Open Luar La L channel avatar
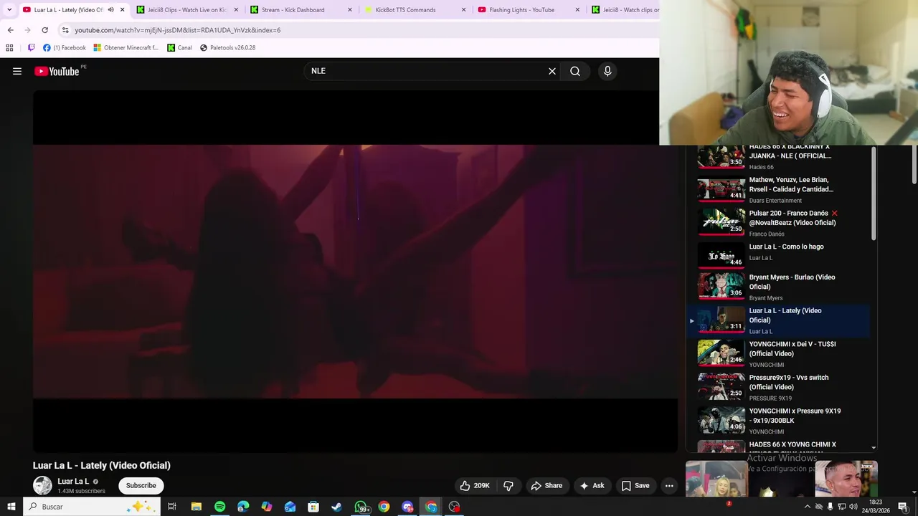The image size is (918, 516). point(42,486)
